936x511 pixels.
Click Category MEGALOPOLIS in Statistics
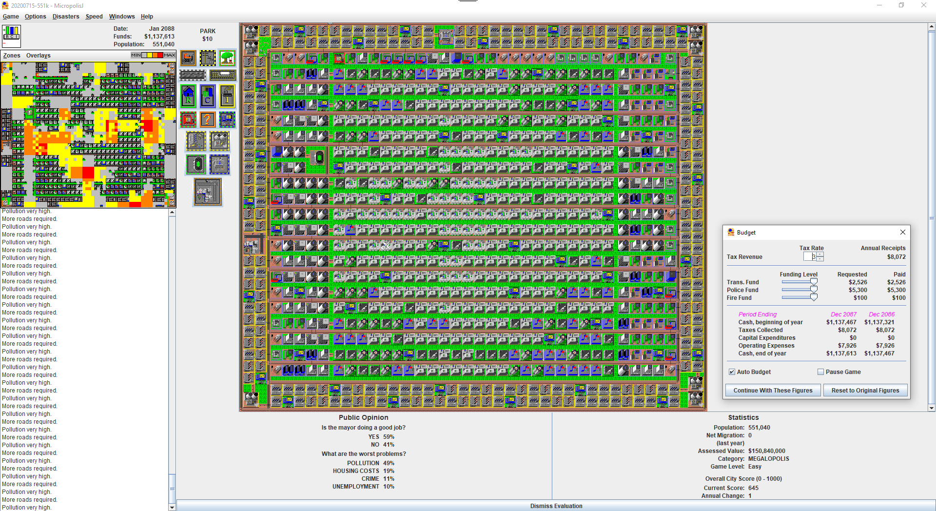[x=753, y=459]
